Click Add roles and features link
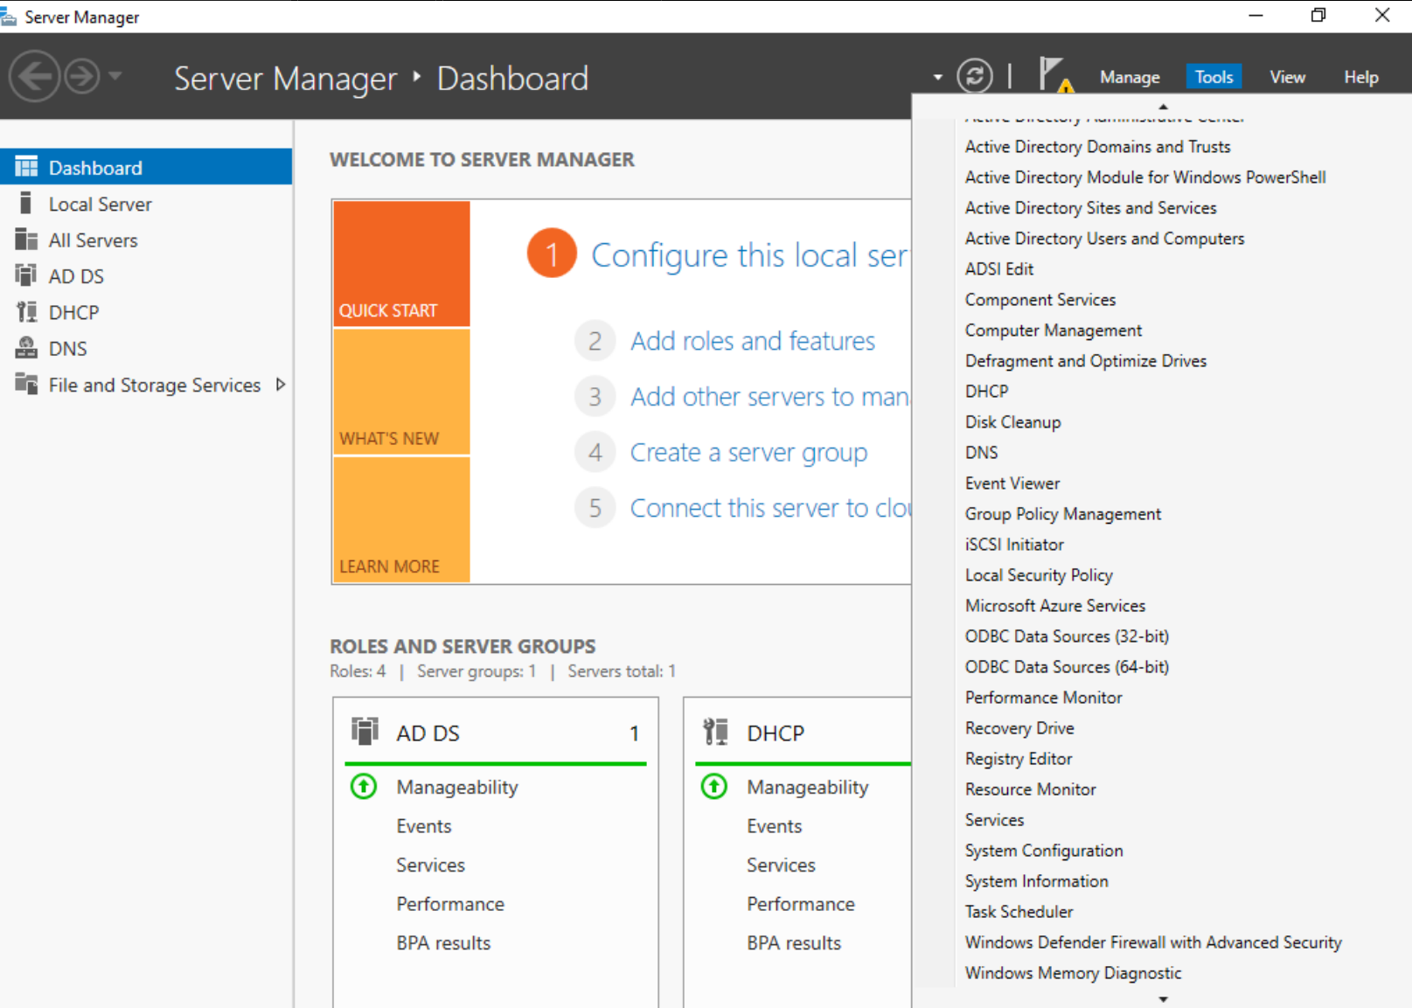Viewport: 1412px width, 1008px height. (x=752, y=341)
